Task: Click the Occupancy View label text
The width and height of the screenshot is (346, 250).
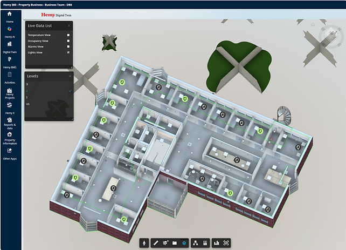Action: 38,41
